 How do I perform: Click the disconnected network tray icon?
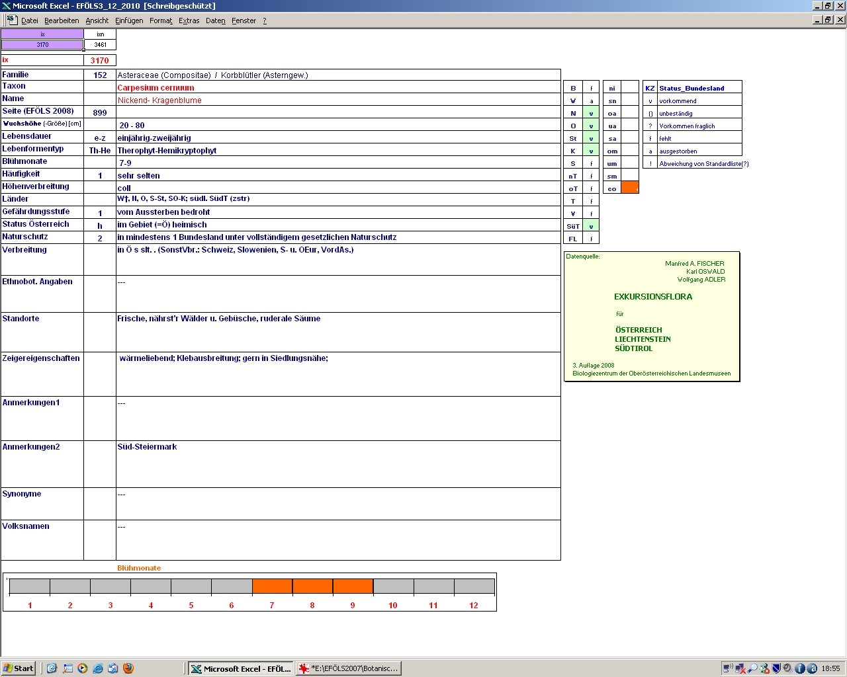(x=740, y=668)
